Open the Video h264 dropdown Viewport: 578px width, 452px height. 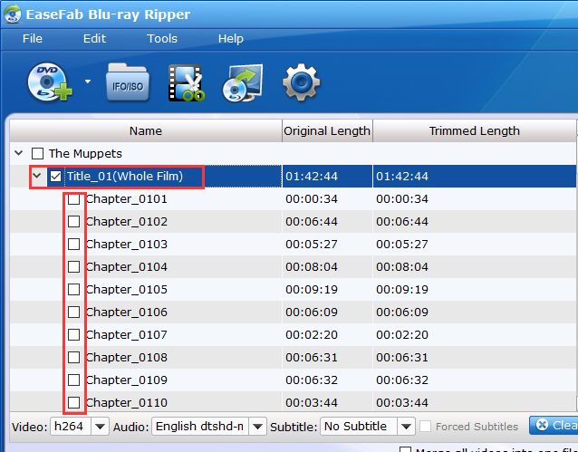tap(101, 427)
